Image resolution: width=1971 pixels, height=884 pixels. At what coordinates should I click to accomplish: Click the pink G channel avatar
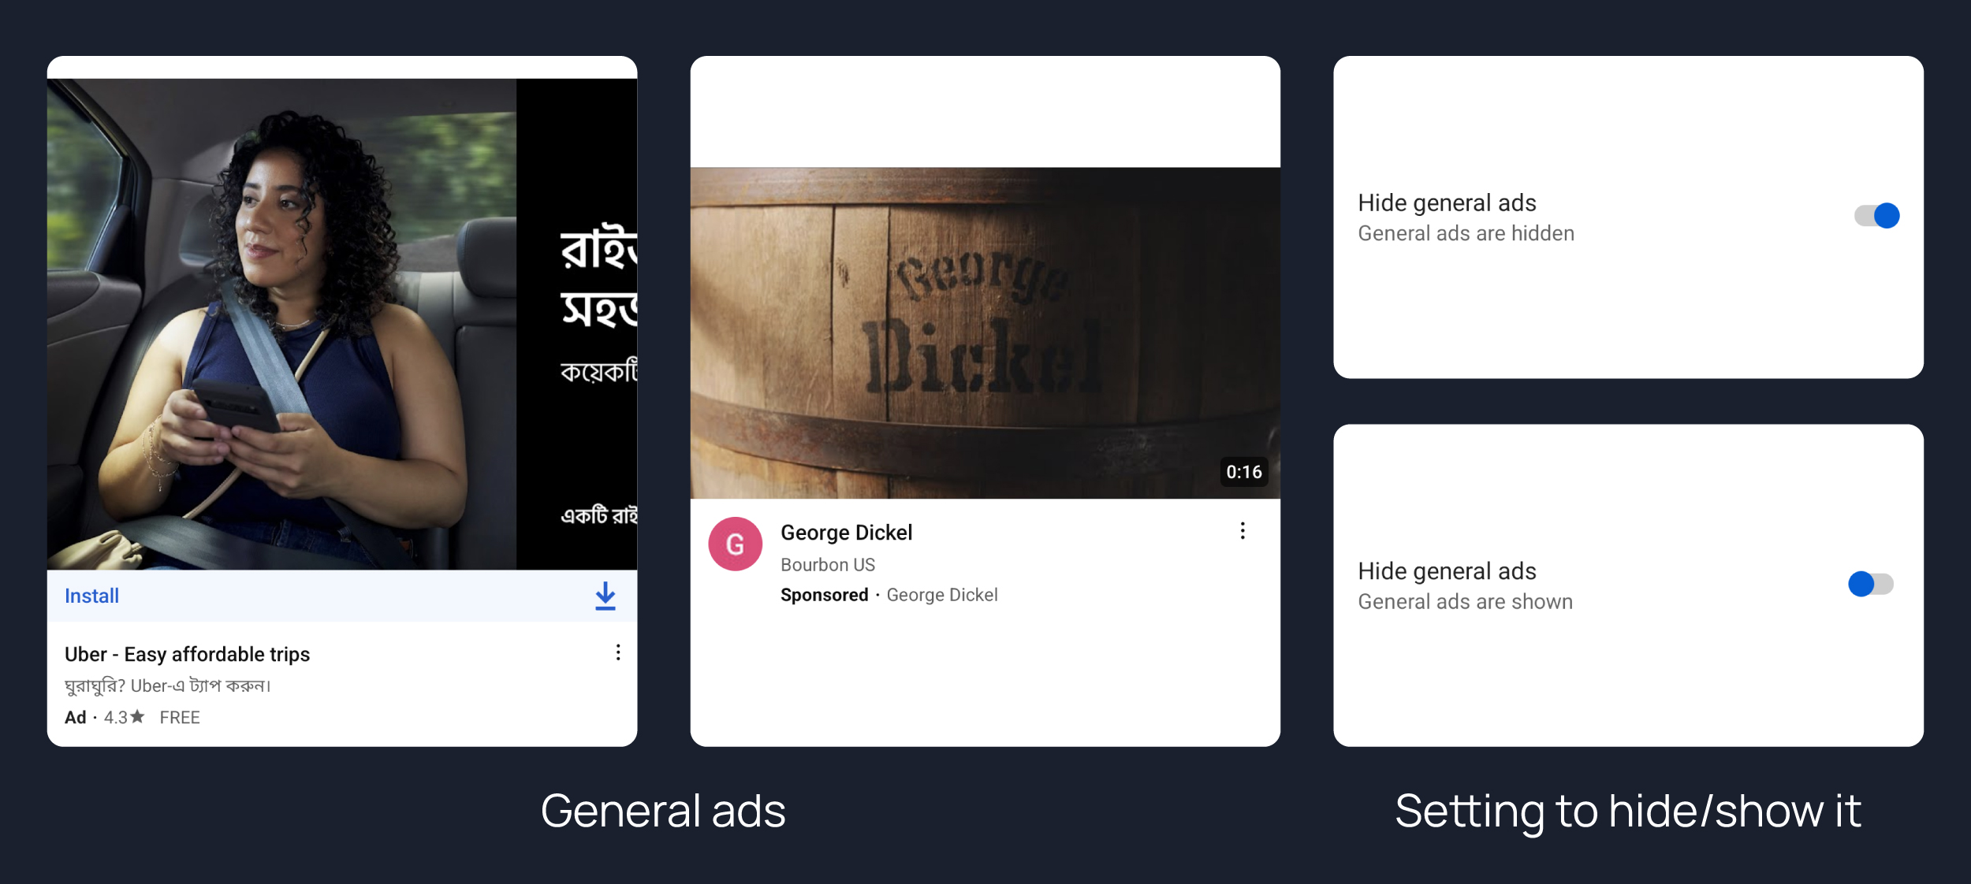click(x=735, y=544)
